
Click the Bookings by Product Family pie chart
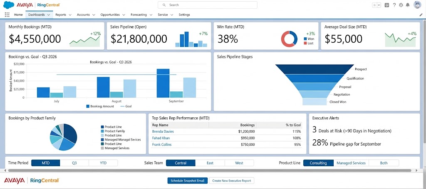click(64, 137)
